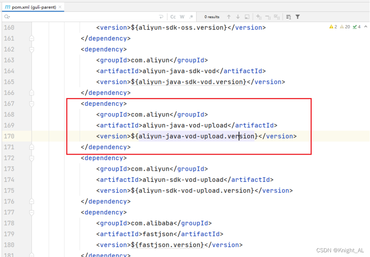The height and width of the screenshot is (257, 370).
Task: Click the yellow warnings count 2 indicator
Action: (333, 27)
